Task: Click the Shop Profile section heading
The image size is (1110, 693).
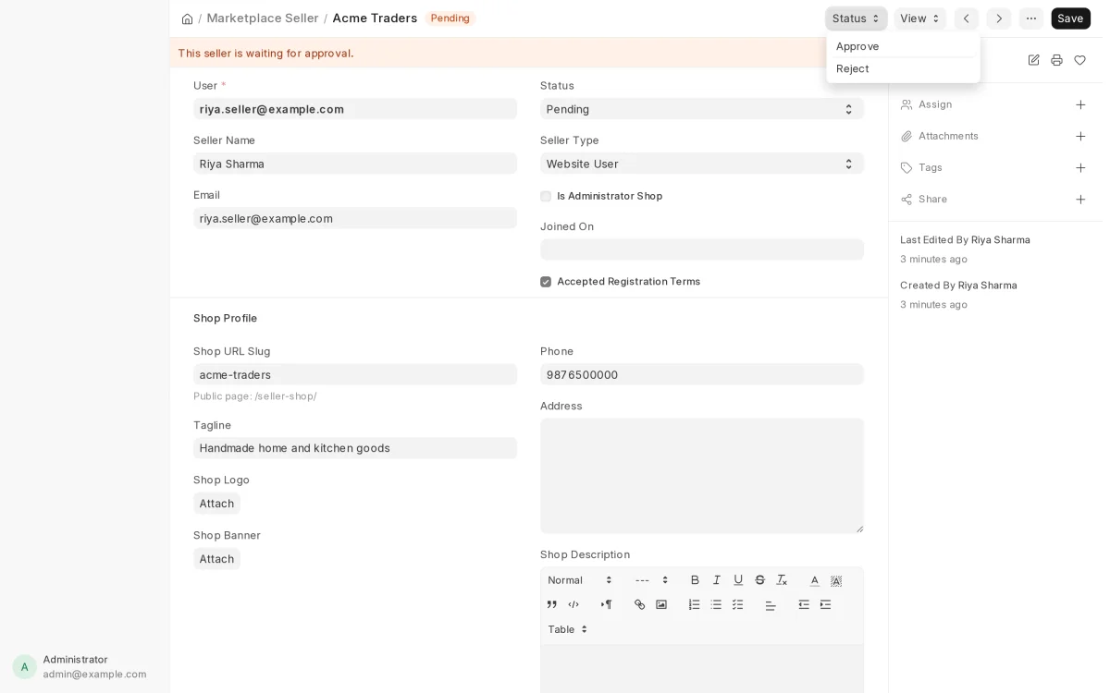Action: point(225,318)
